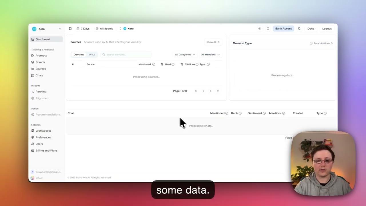Switch to the URLs tab

(x=92, y=55)
